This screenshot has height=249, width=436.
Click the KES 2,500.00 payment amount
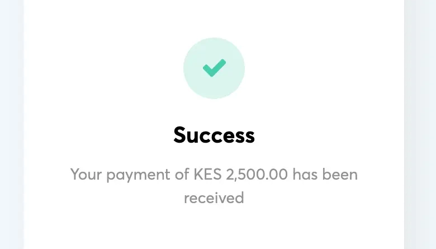[240, 175]
